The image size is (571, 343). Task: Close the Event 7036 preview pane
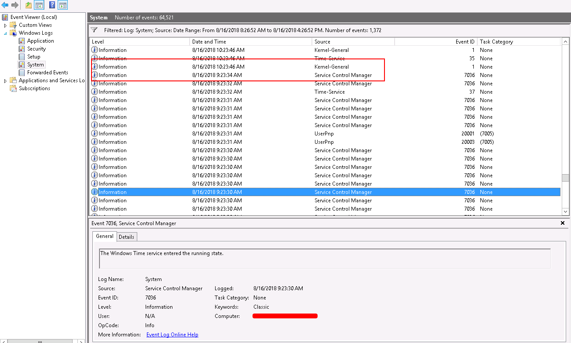562,223
